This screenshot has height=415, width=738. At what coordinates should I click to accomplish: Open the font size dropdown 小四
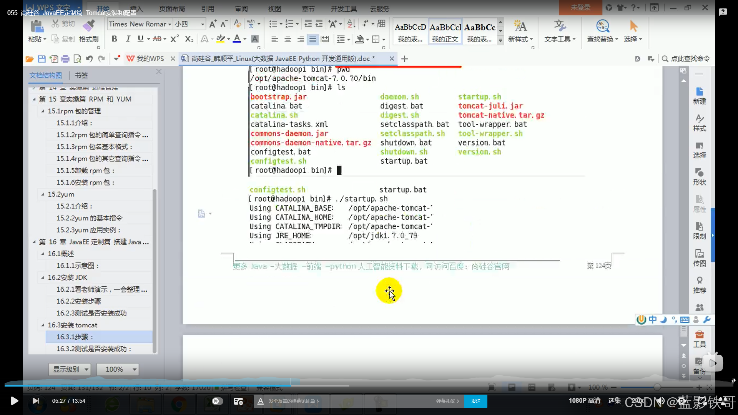203,24
